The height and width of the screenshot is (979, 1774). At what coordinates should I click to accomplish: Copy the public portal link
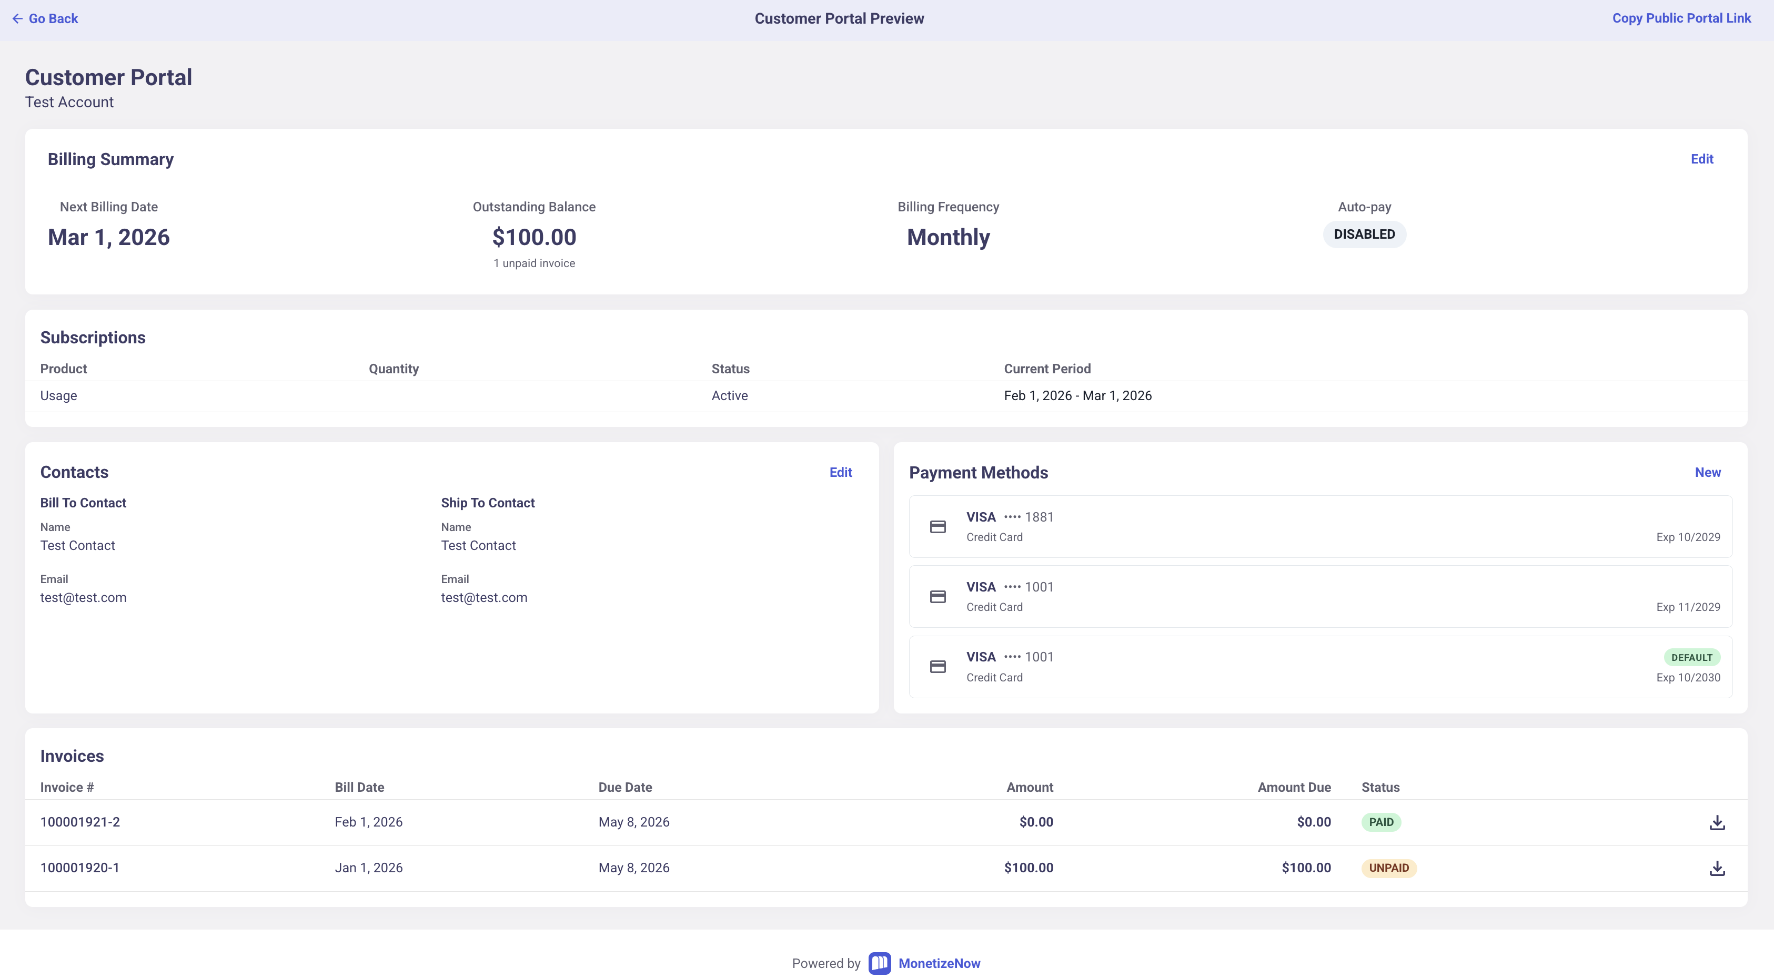point(1681,18)
